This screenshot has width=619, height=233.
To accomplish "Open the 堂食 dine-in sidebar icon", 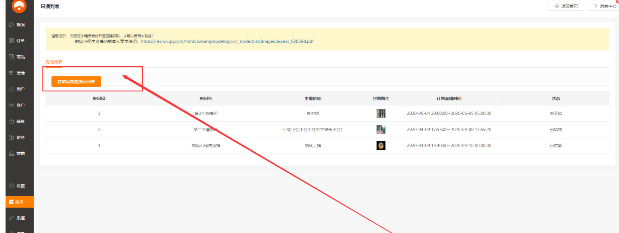I will tap(11, 73).
